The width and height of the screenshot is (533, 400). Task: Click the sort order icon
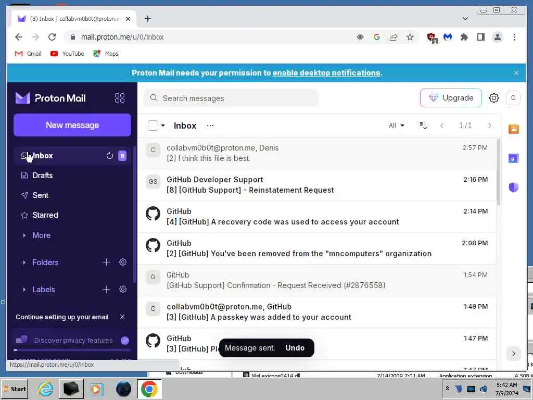click(x=423, y=126)
